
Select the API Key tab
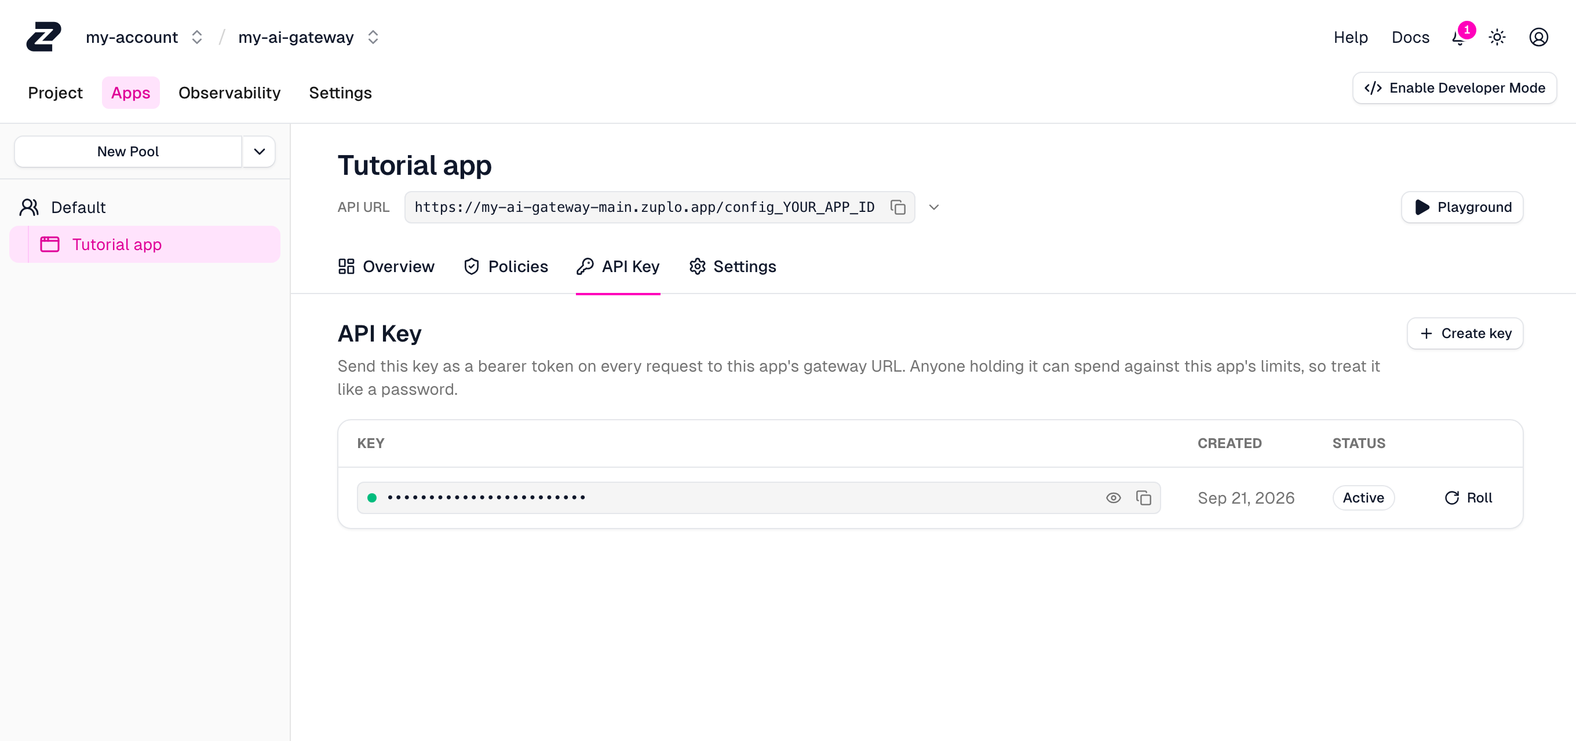(x=618, y=266)
